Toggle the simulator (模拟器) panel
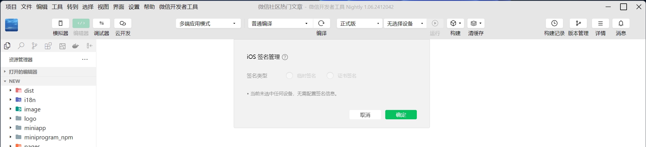646x147 pixels. pos(61,23)
